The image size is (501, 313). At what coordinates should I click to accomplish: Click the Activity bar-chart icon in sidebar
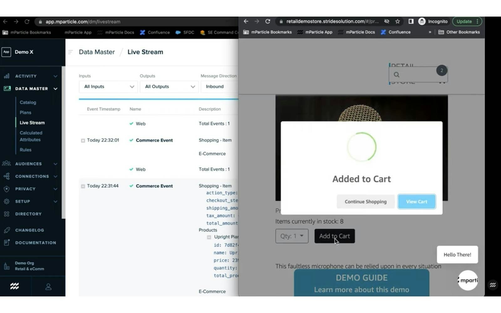[7, 76]
